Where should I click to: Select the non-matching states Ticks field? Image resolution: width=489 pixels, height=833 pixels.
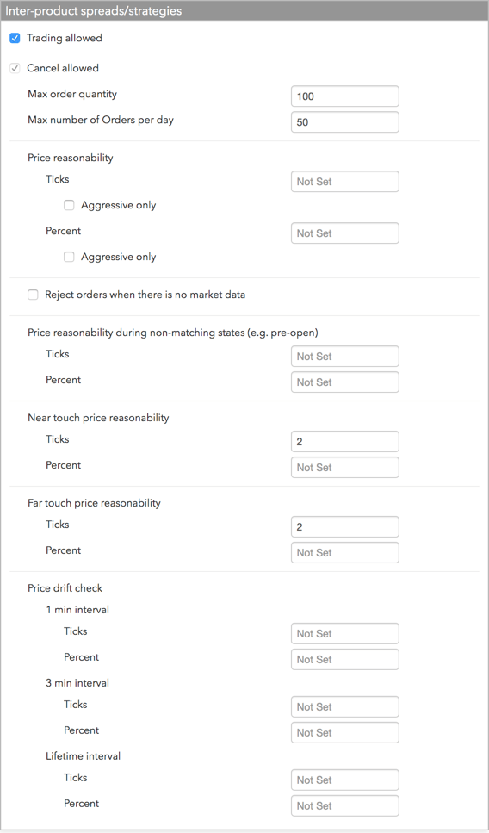tap(345, 357)
